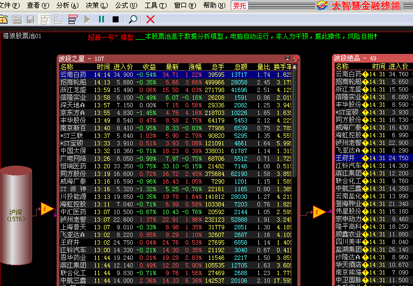Select 四川美丰 in the 波段绝品 list
Image resolution: width=413 pixels, height=286 pixels.
tap(374, 242)
